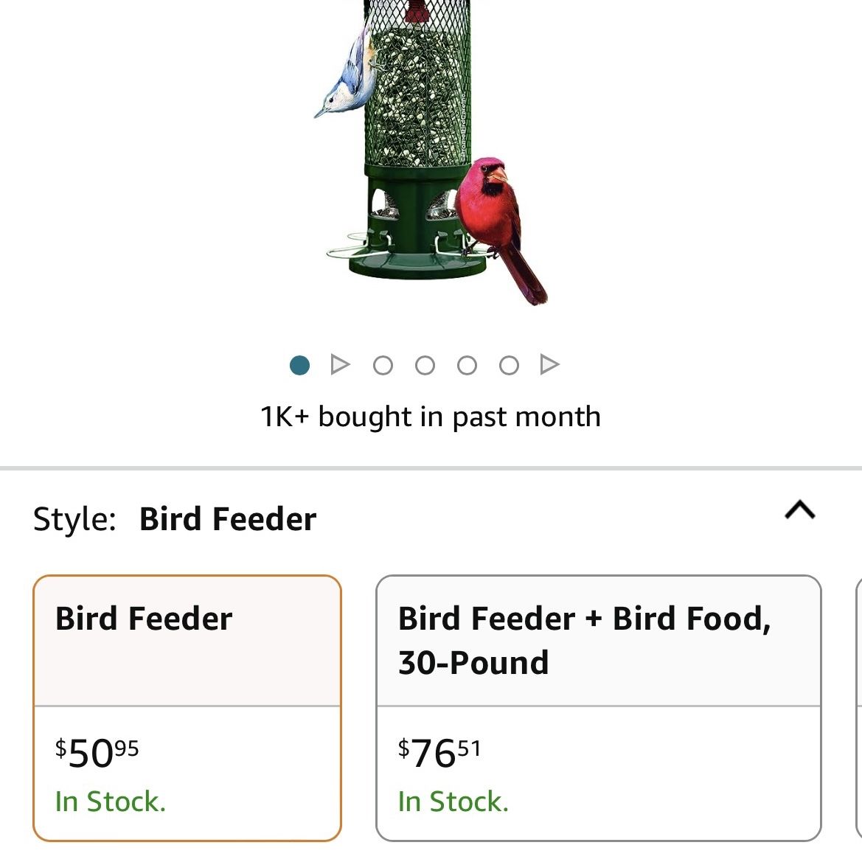Select Bird Feeder + Bird Food, 30-Pound option
This screenshot has width=862, height=862.
pyautogui.click(x=599, y=708)
